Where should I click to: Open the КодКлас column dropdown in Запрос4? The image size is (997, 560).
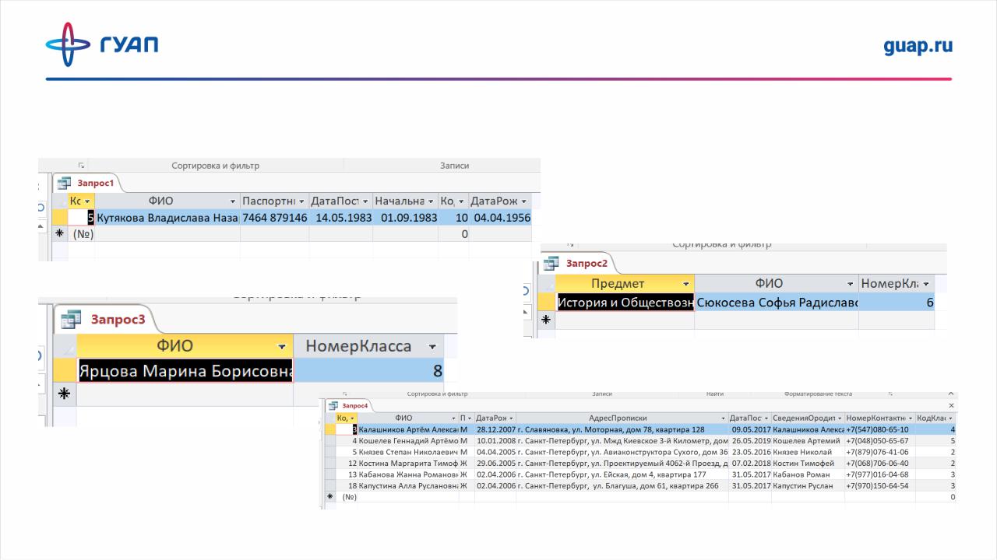click(950, 418)
